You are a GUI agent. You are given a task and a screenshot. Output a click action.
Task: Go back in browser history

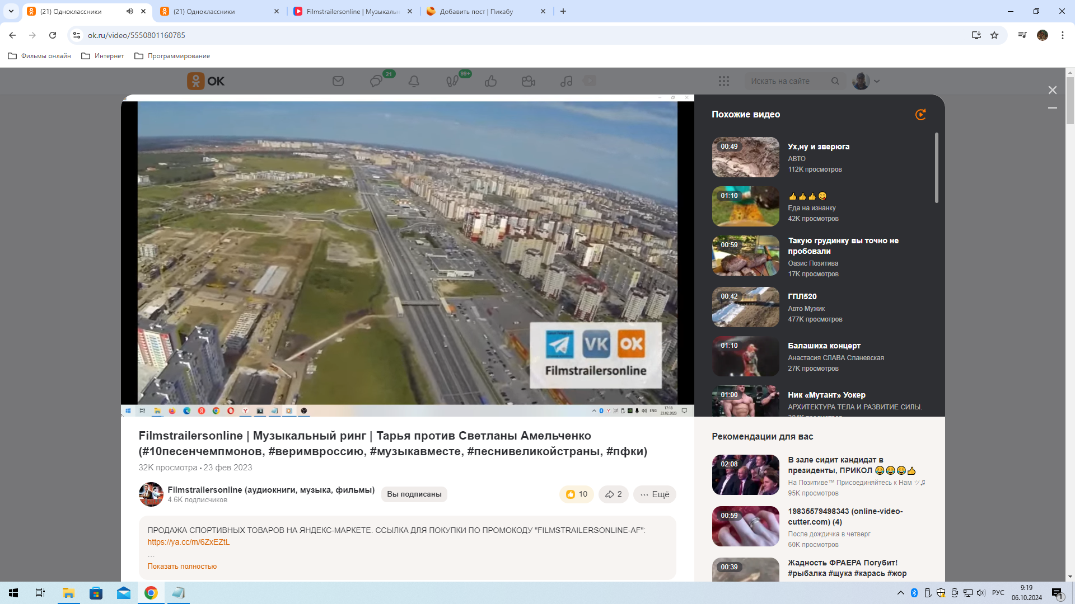click(x=12, y=35)
